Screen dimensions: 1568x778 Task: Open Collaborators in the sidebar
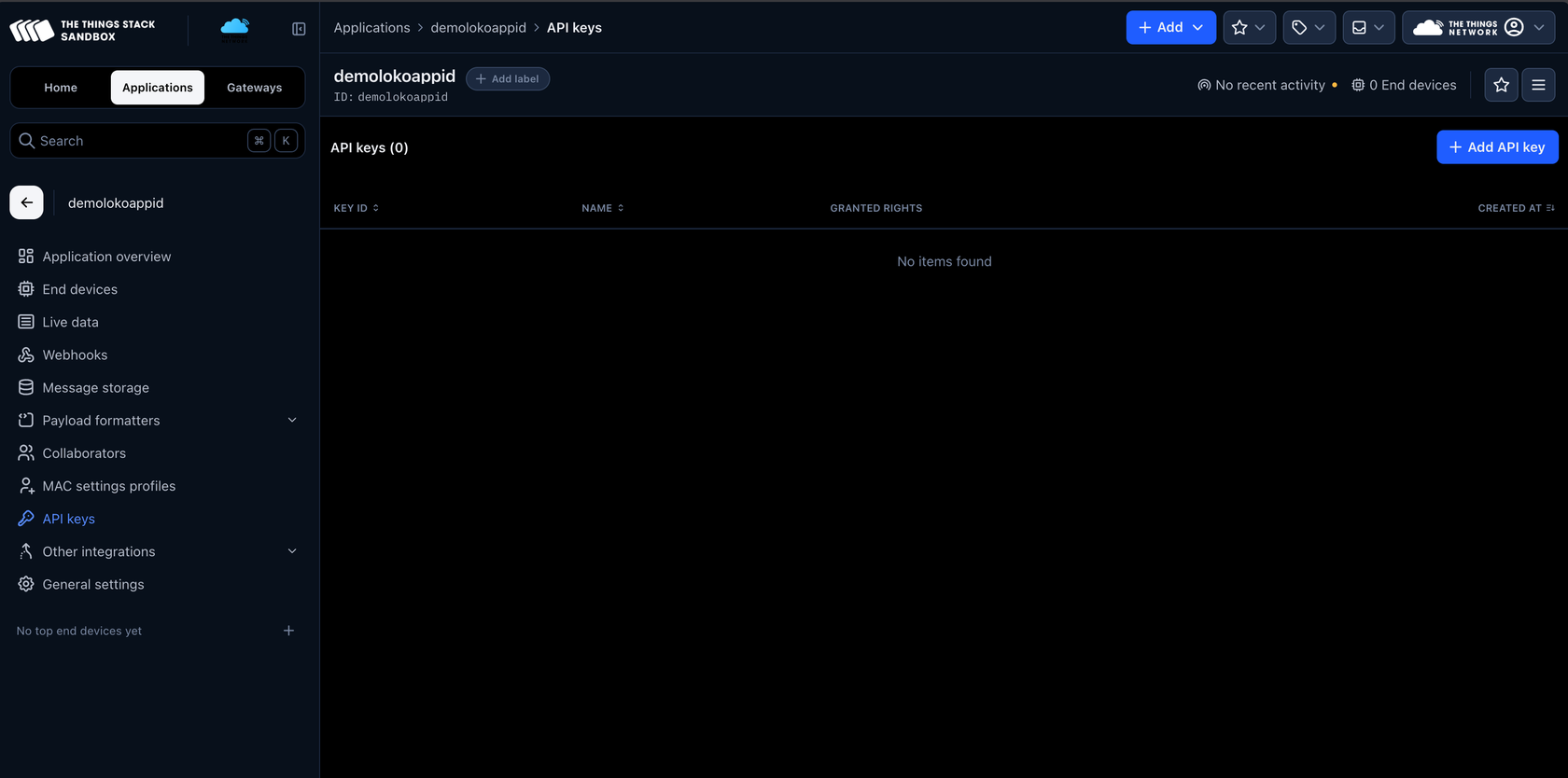(x=158, y=453)
